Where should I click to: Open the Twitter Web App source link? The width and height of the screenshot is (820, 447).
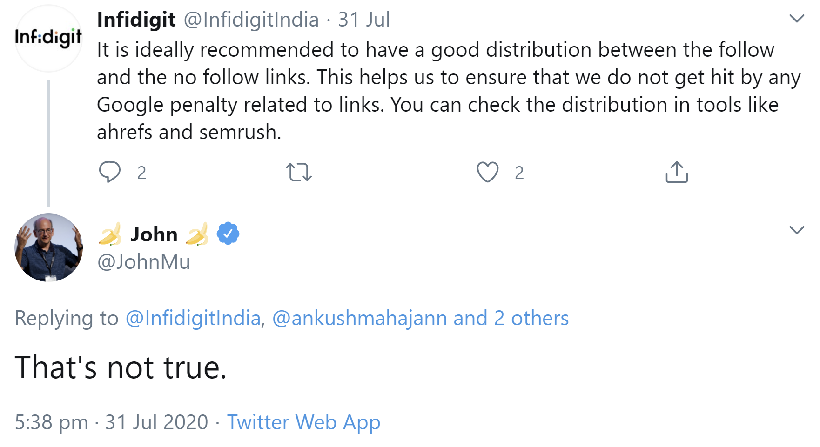(x=303, y=422)
